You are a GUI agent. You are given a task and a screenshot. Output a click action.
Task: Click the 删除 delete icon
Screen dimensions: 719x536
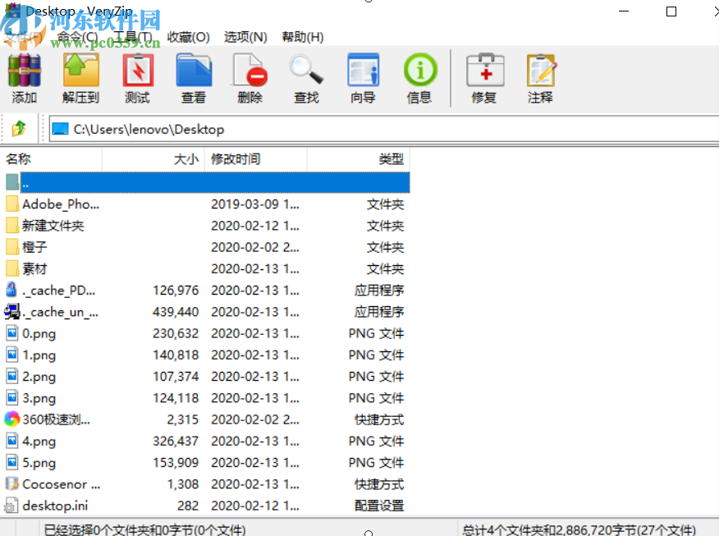click(x=250, y=74)
